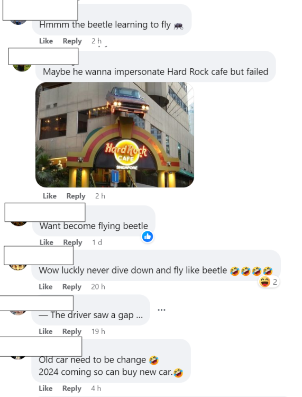Reply to the Hard Rock cafe comment

pyautogui.click(x=76, y=196)
